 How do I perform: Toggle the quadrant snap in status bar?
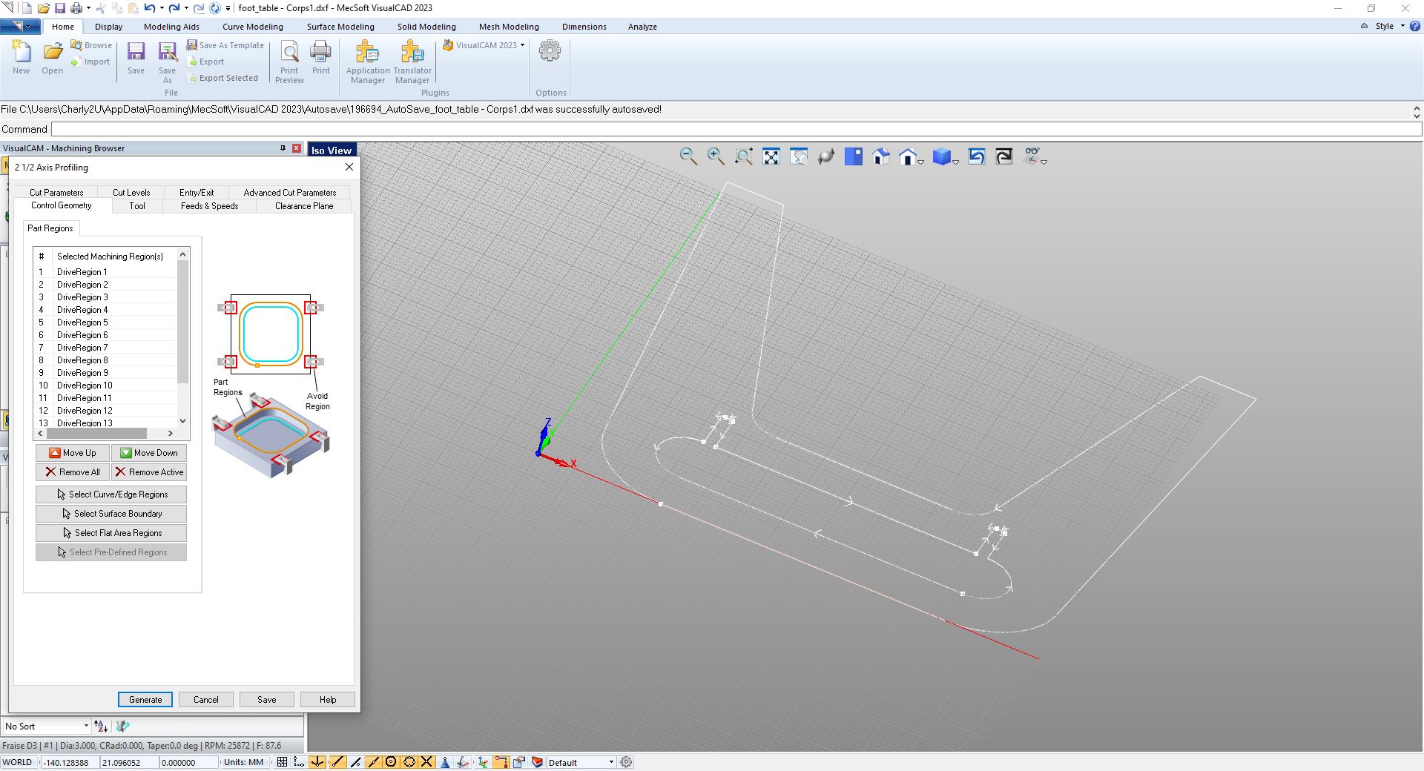[409, 762]
